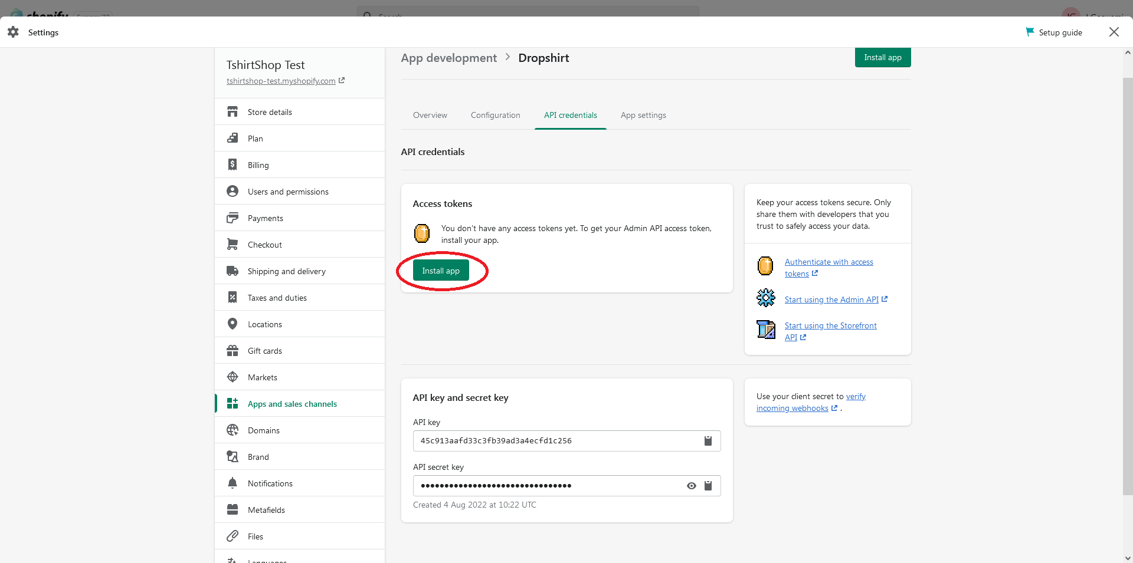The height and width of the screenshot is (563, 1133).
Task: Click the top-right Install app button
Action: (x=883, y=57)
